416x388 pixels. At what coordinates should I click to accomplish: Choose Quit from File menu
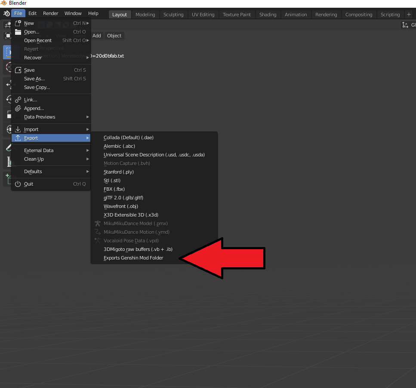tap(51, 184)
